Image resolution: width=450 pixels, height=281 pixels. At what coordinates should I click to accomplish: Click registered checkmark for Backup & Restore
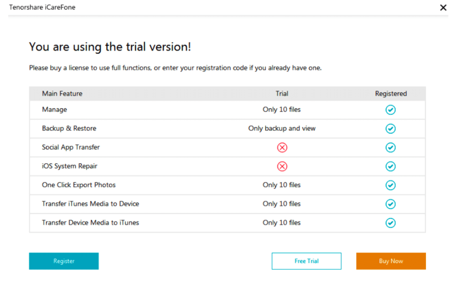pyautogui.click(x=390, y=129)
